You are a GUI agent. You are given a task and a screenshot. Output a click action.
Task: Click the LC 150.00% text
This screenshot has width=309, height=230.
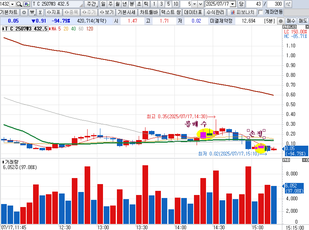(x=295, y=32)
